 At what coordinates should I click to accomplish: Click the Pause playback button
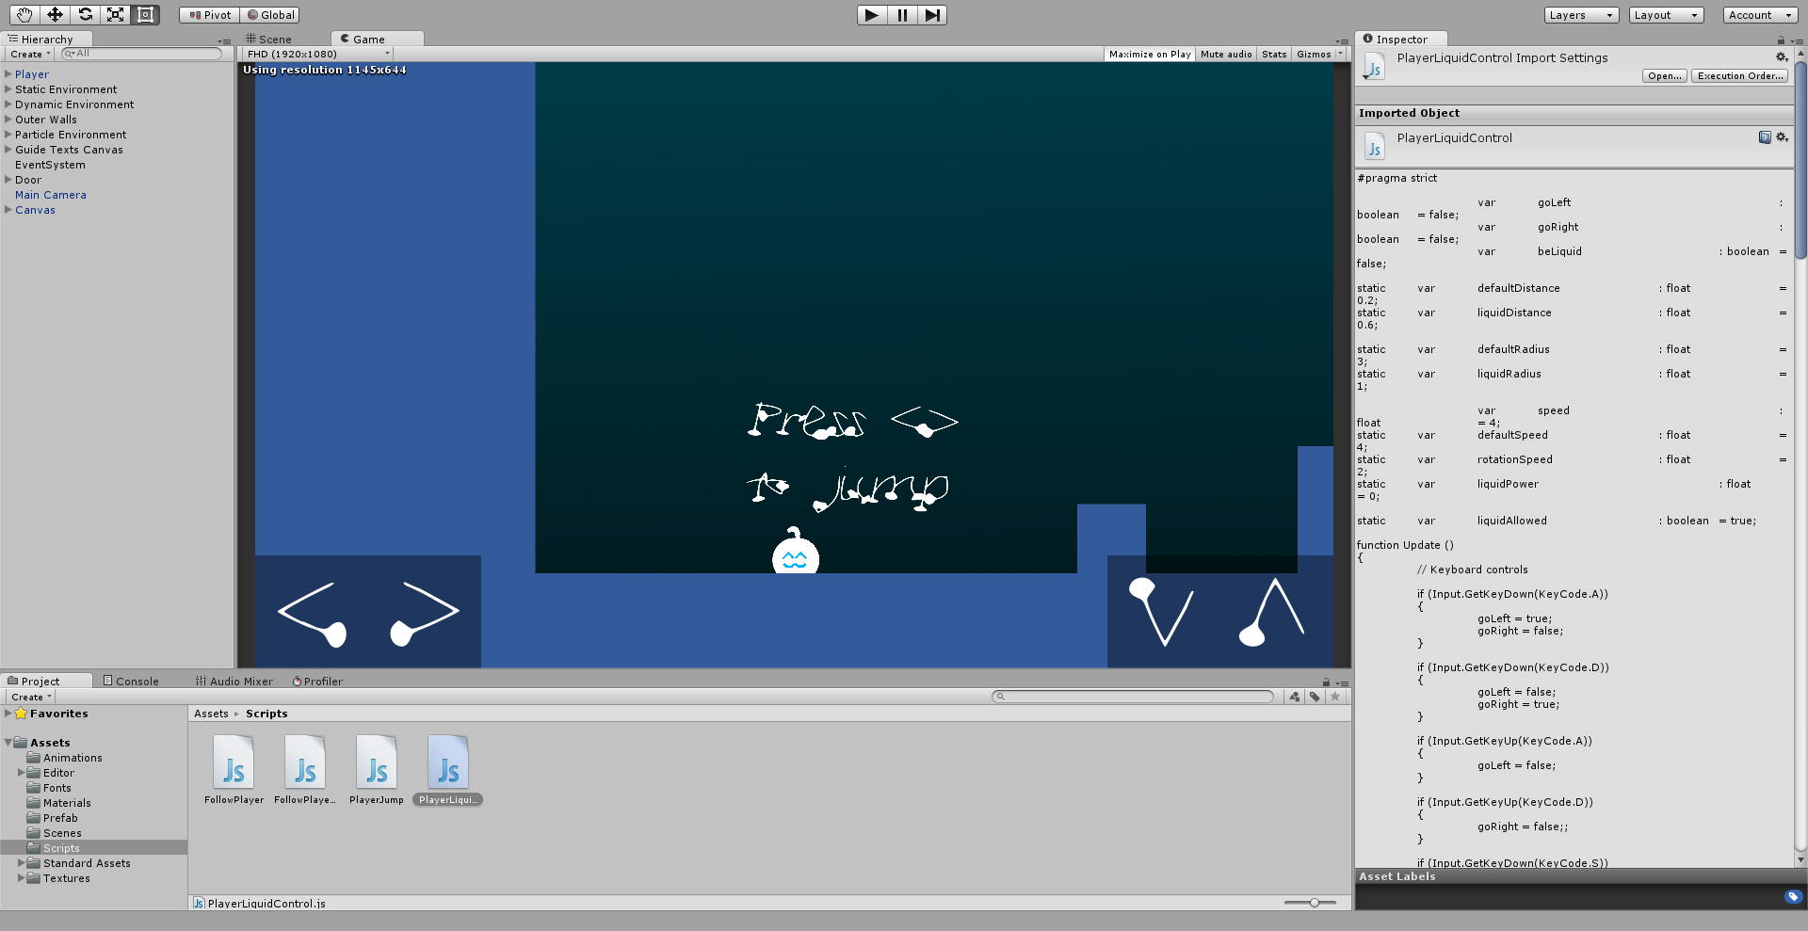click(x=902, y=15)
